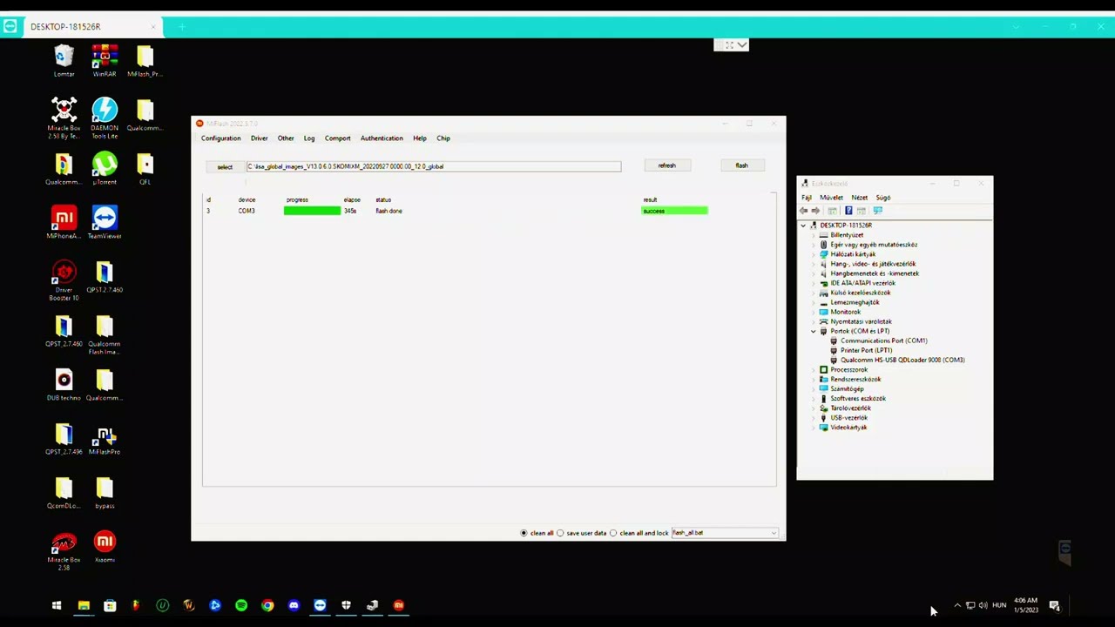
Task: Click the firmware path input field
Action: coord(434,166)
